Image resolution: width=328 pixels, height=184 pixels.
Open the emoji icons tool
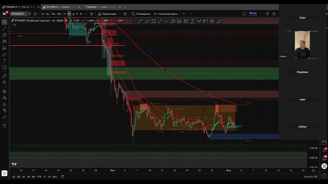click(x=4, y=67)
